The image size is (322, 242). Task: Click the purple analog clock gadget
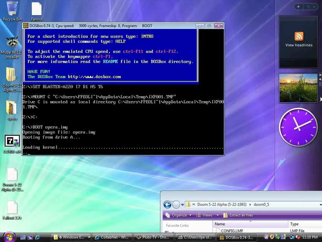(x=298, y=127)
